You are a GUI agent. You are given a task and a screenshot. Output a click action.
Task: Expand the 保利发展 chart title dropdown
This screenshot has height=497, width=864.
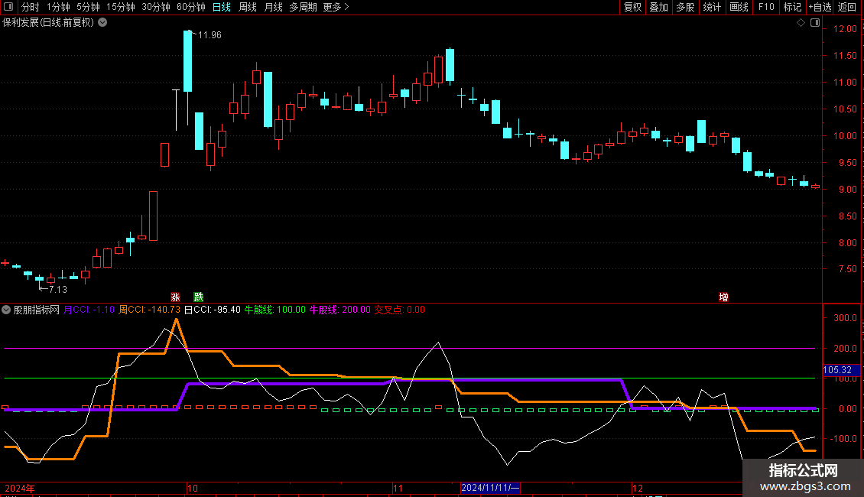(x=103, y=22)
